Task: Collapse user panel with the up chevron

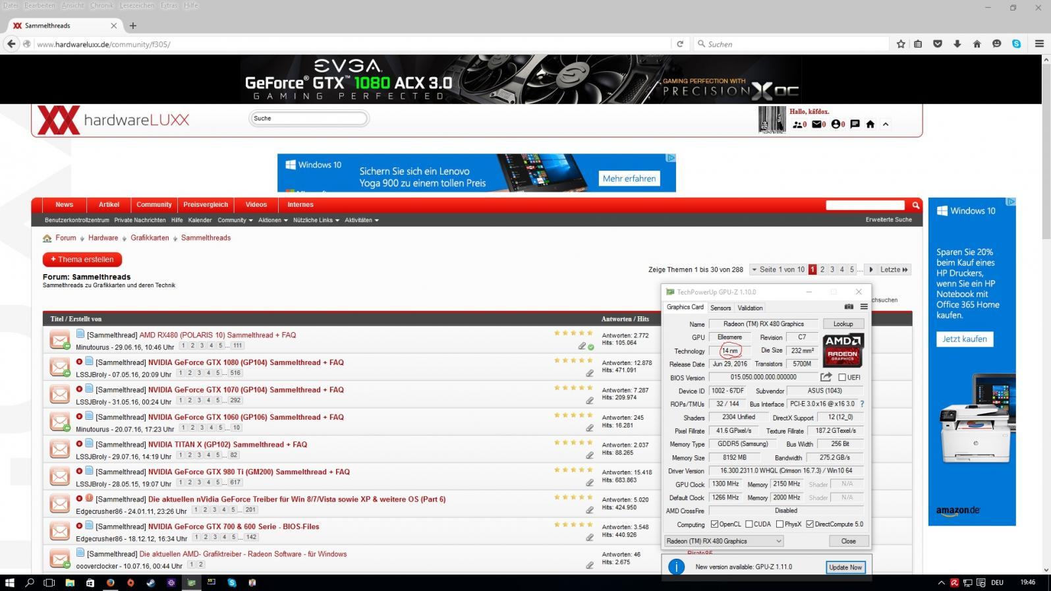Action: coord(886,124)
